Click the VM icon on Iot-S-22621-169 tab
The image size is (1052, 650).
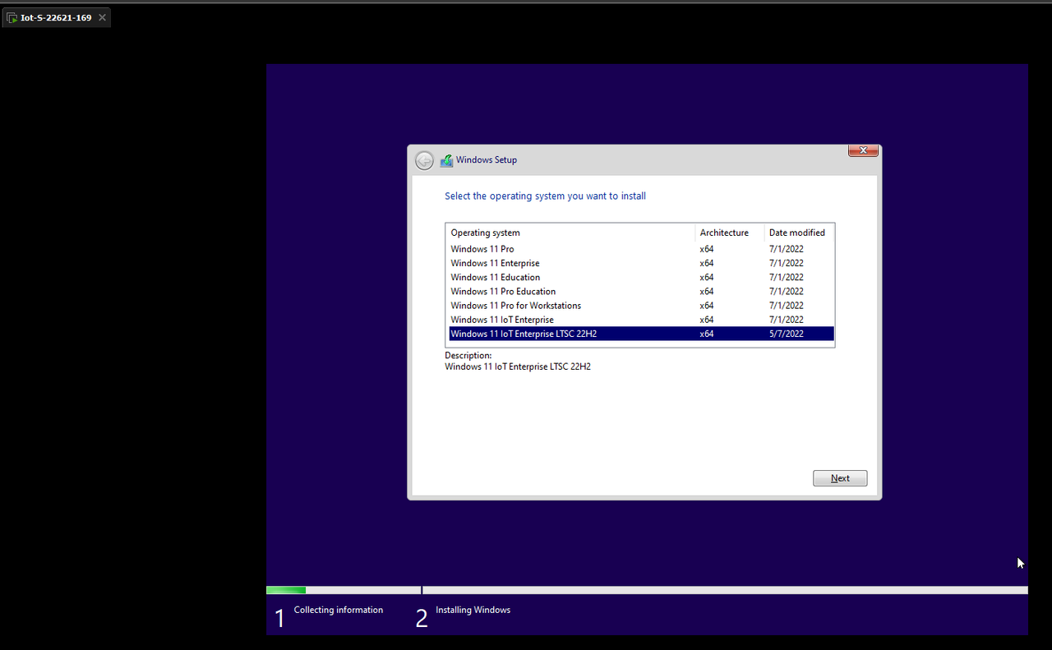pyautogui.click(x=12, y=17)
